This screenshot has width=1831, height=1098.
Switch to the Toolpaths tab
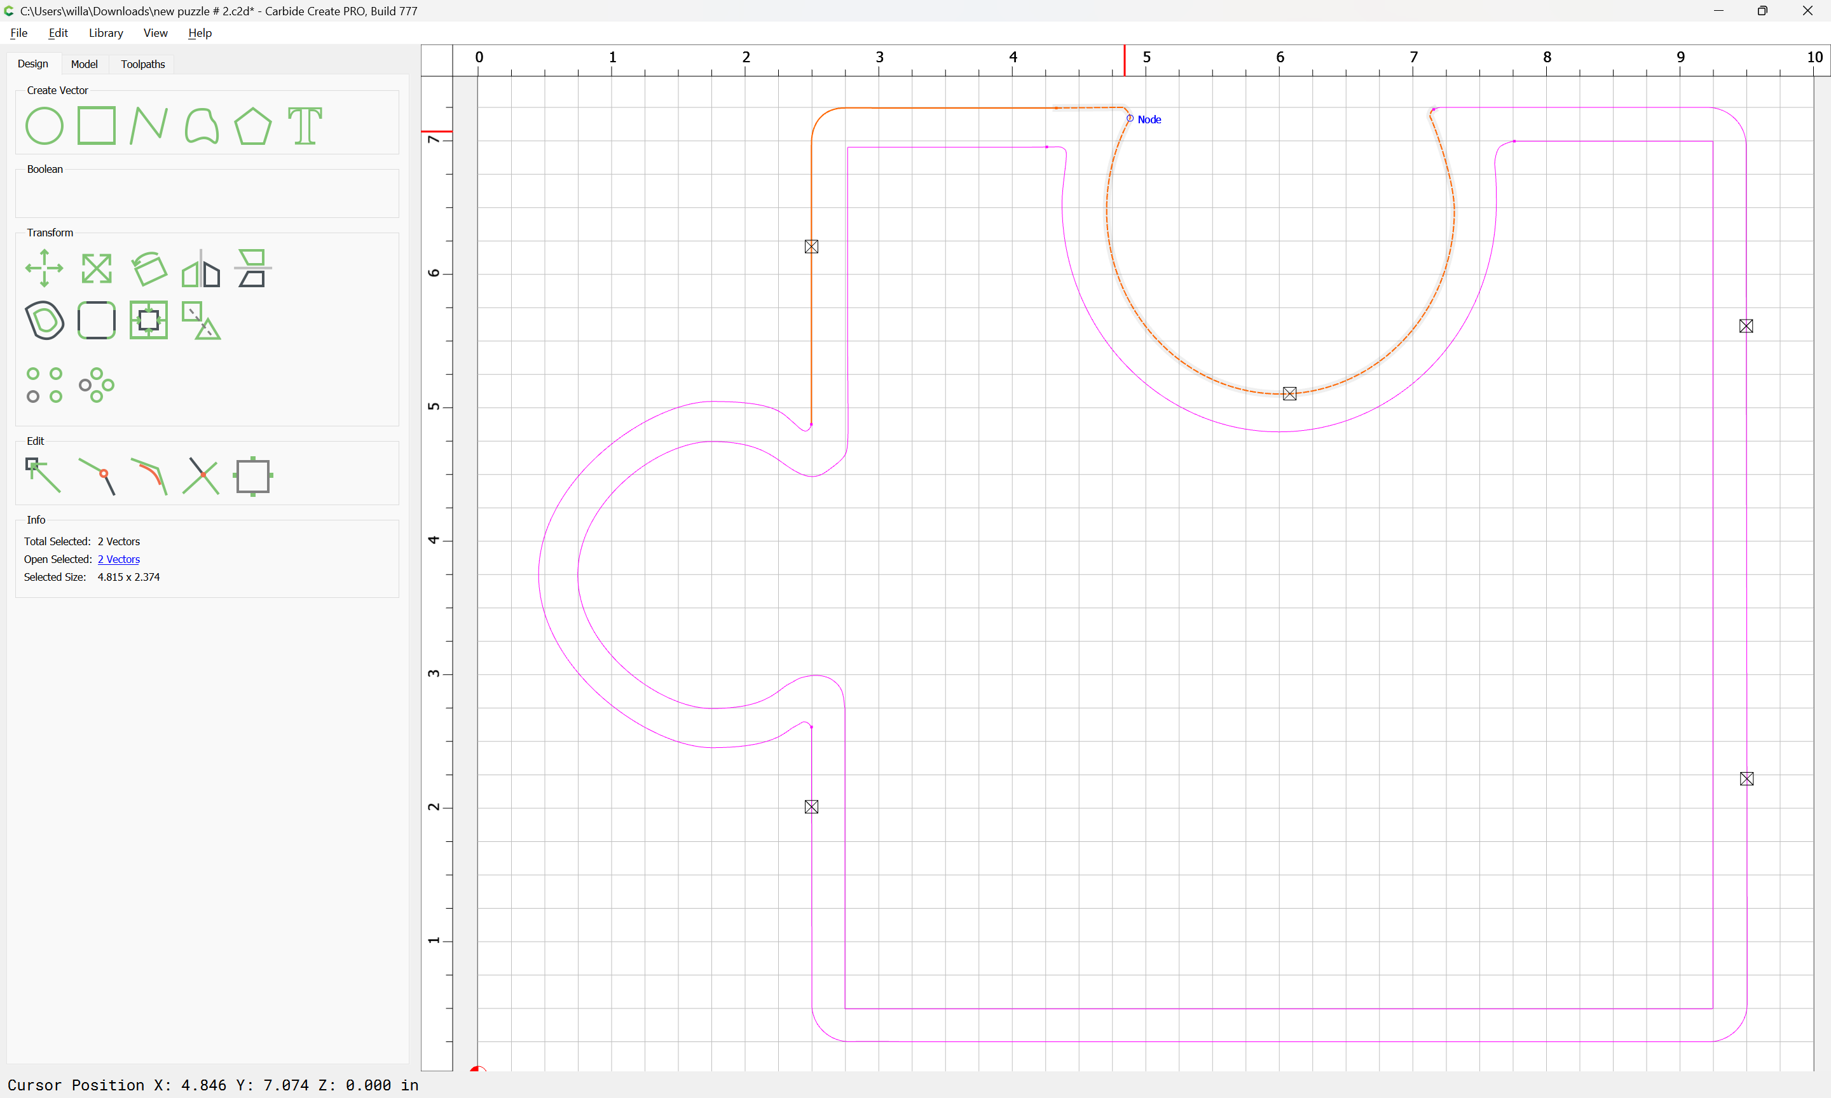pyautogui.click(x=143, y=64)
